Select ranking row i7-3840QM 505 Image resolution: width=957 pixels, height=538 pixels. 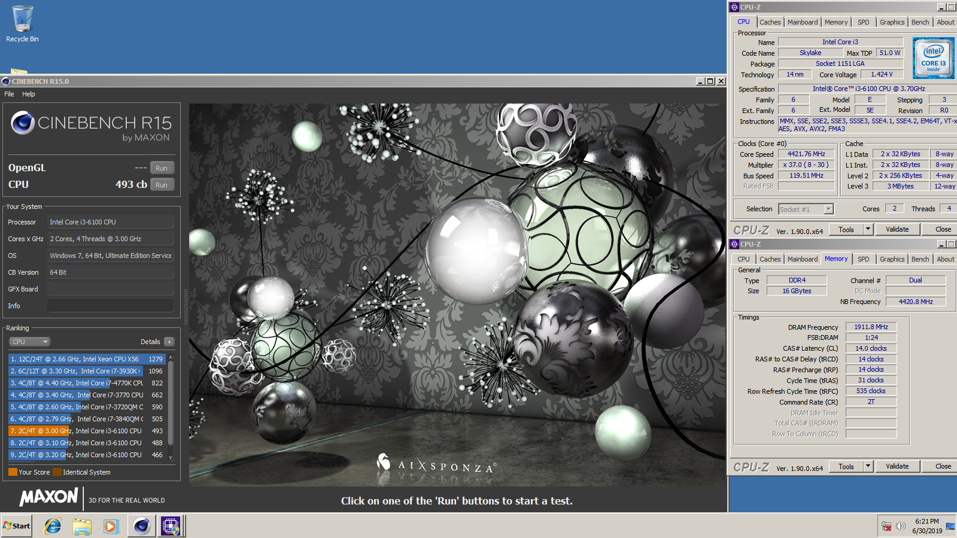[x=87, y=419]
